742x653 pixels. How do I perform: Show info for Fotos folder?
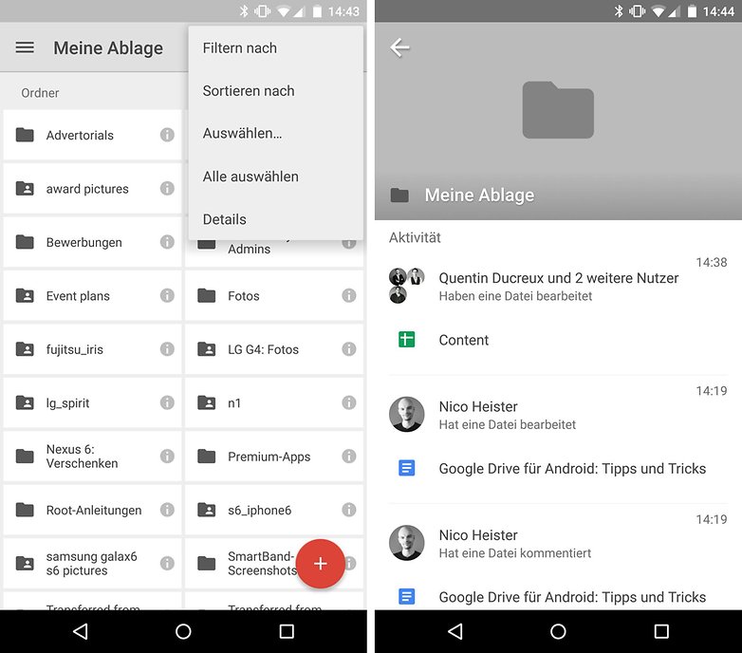(349, 295)
